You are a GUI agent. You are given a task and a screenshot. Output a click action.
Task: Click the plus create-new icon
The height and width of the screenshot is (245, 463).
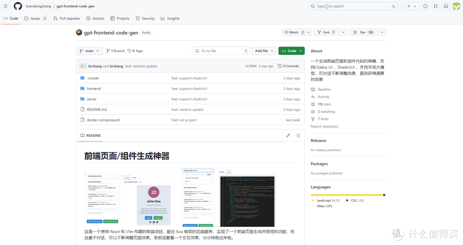pyautogui.click(x=409, y=6)
